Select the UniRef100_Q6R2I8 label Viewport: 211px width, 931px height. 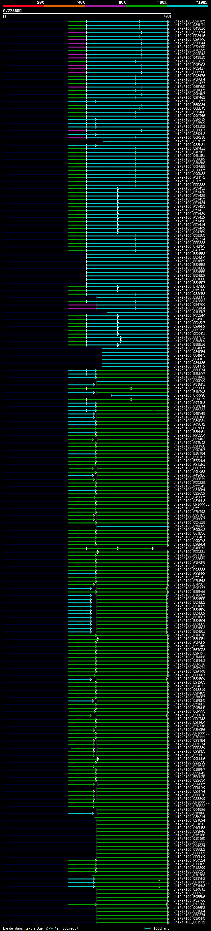(x=189, y=137)
